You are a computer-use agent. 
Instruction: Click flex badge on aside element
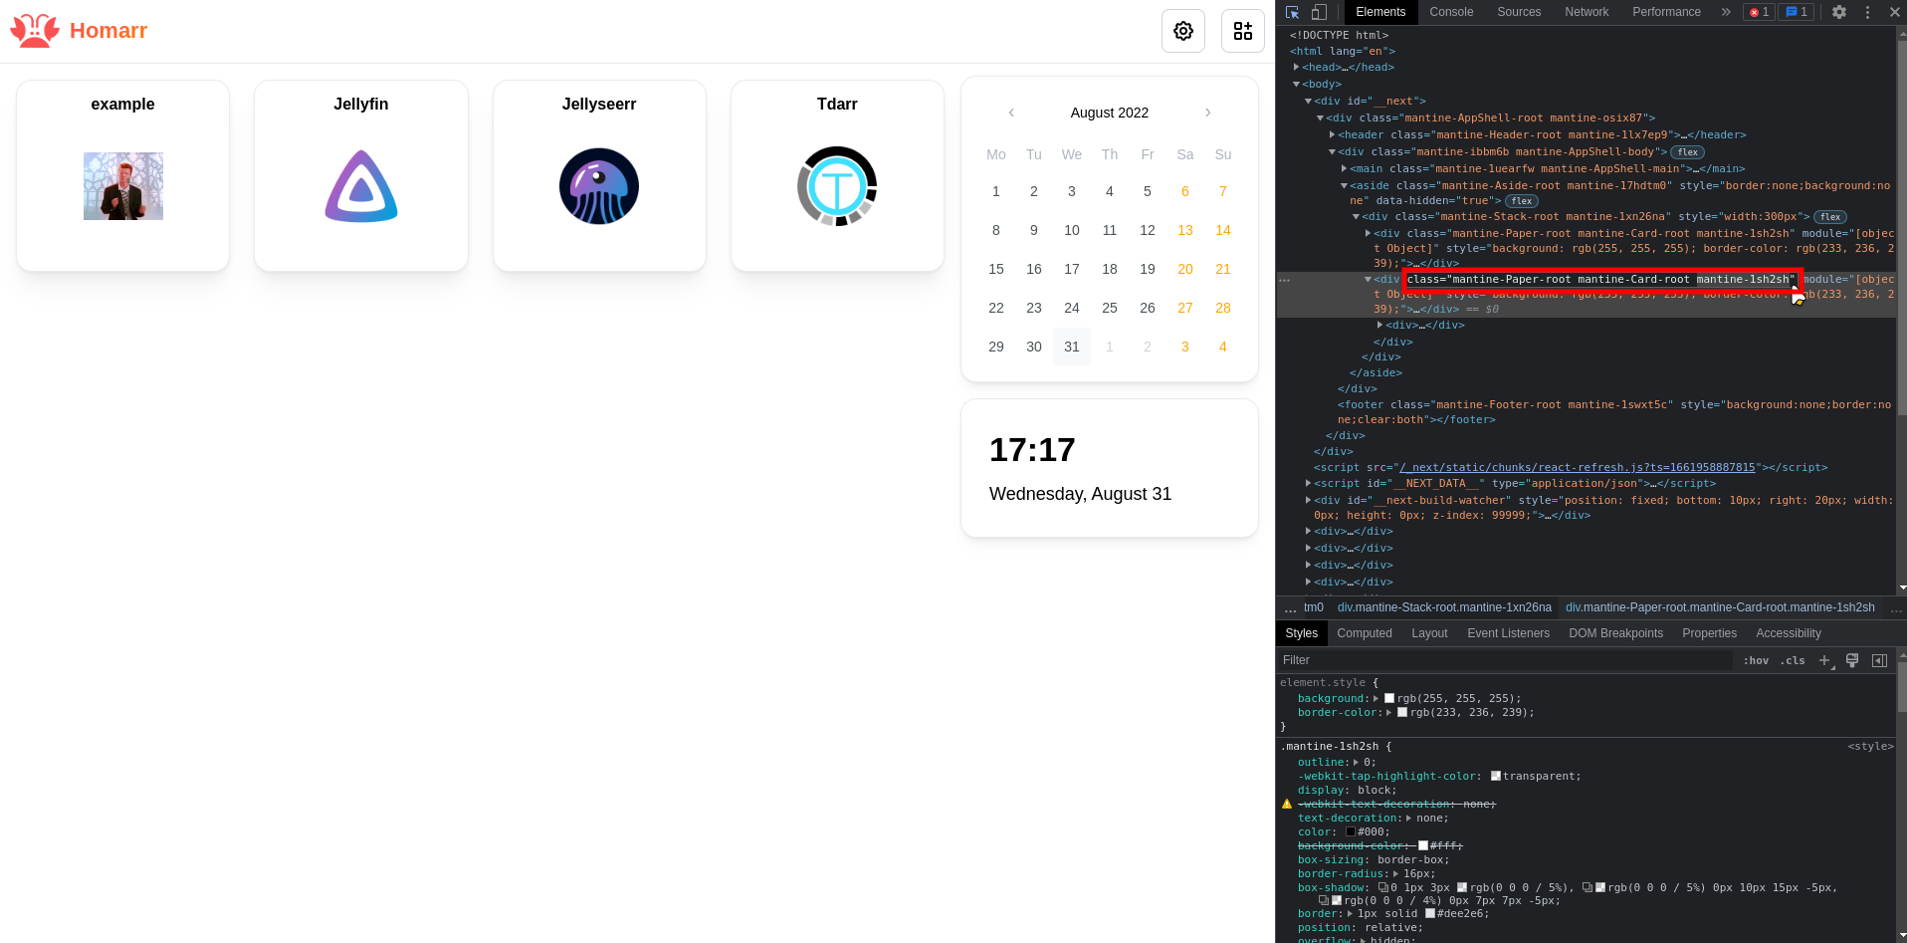(1522, 201)
